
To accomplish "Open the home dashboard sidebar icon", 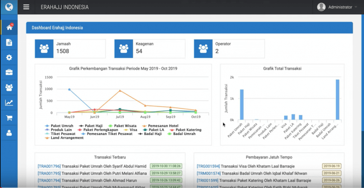I will pyautogui.click(x=9, y=28).
